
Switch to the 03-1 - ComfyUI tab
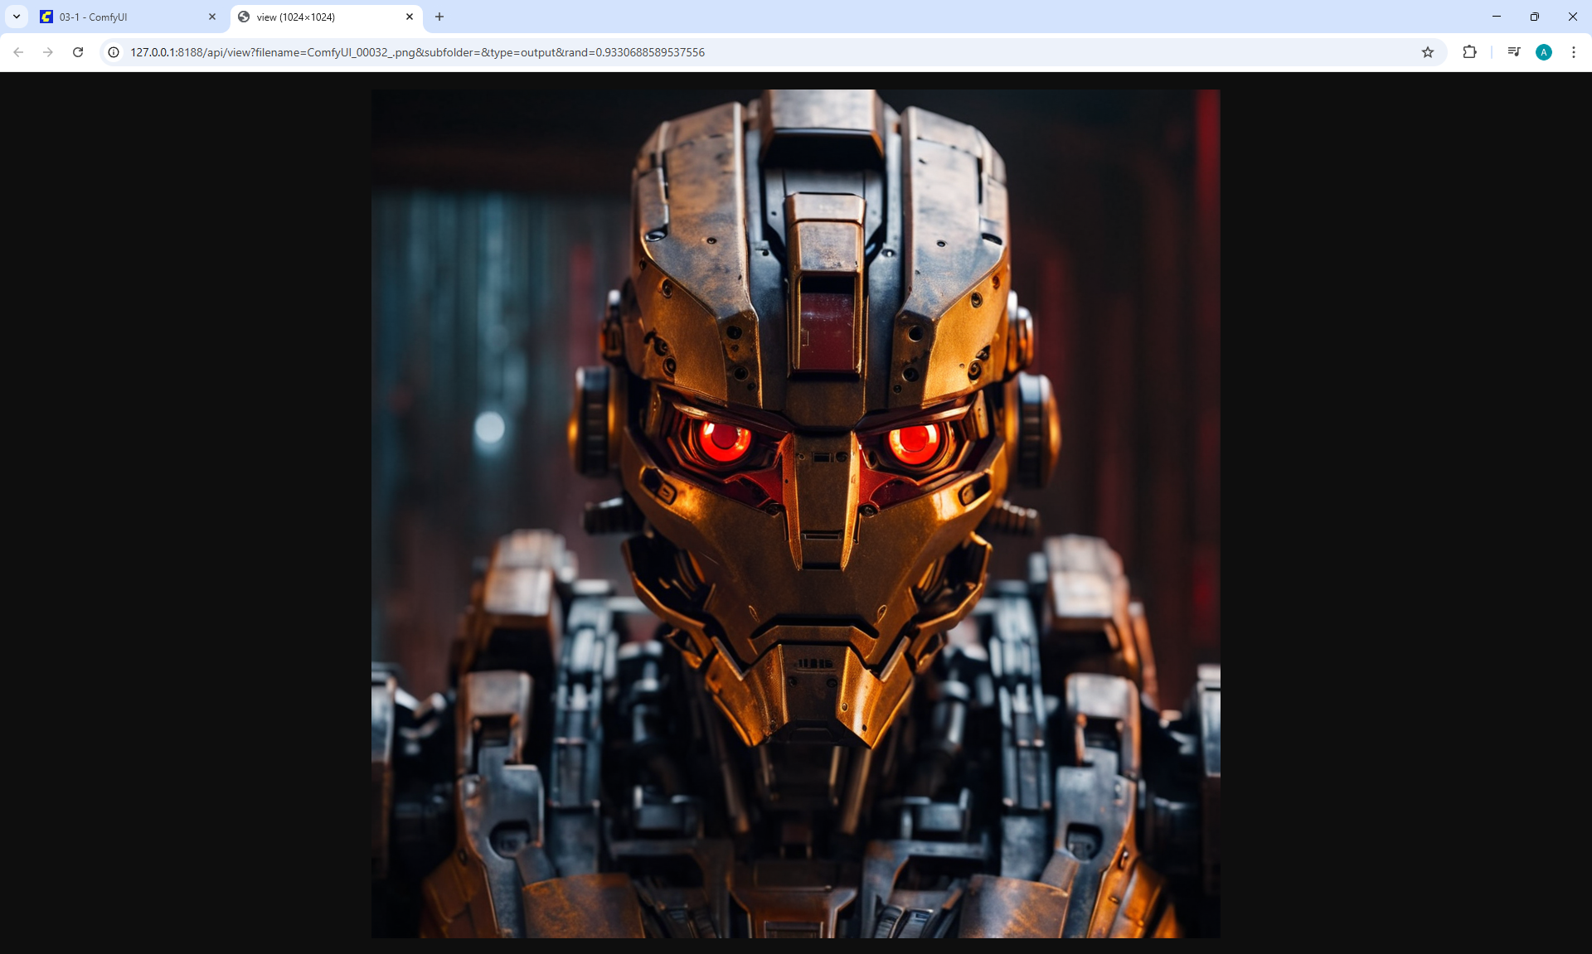[116, 17]
